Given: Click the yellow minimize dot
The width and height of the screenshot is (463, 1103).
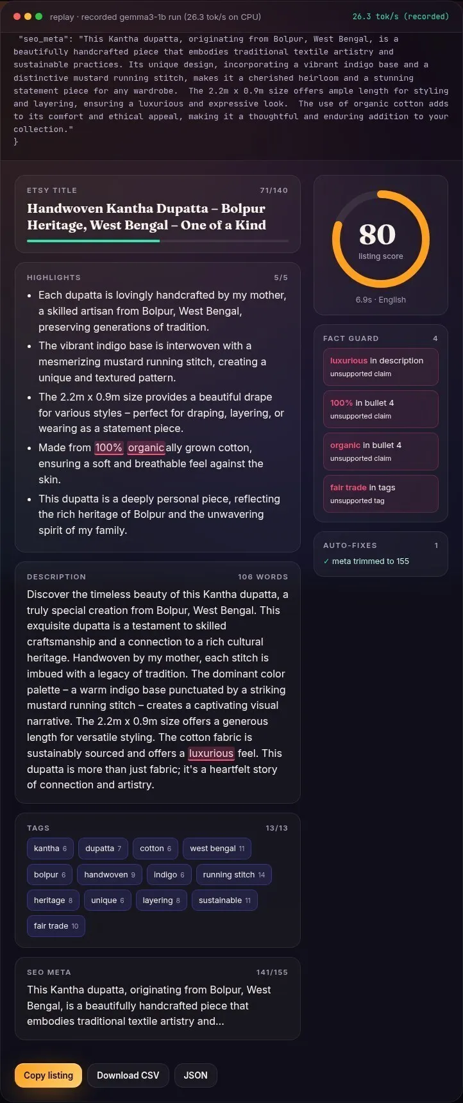Looking at the screenshot, I should pyautogui.click(x=28, y=17).
